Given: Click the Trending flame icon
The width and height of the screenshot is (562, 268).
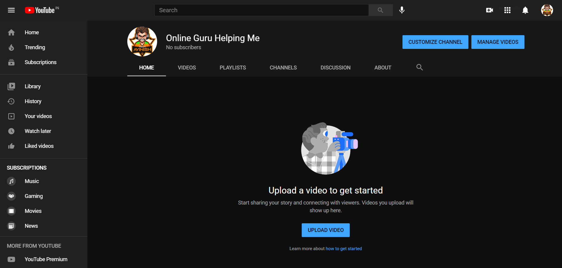Looking at the screenshot, I should pyautogui.click(x=11, y=47).
